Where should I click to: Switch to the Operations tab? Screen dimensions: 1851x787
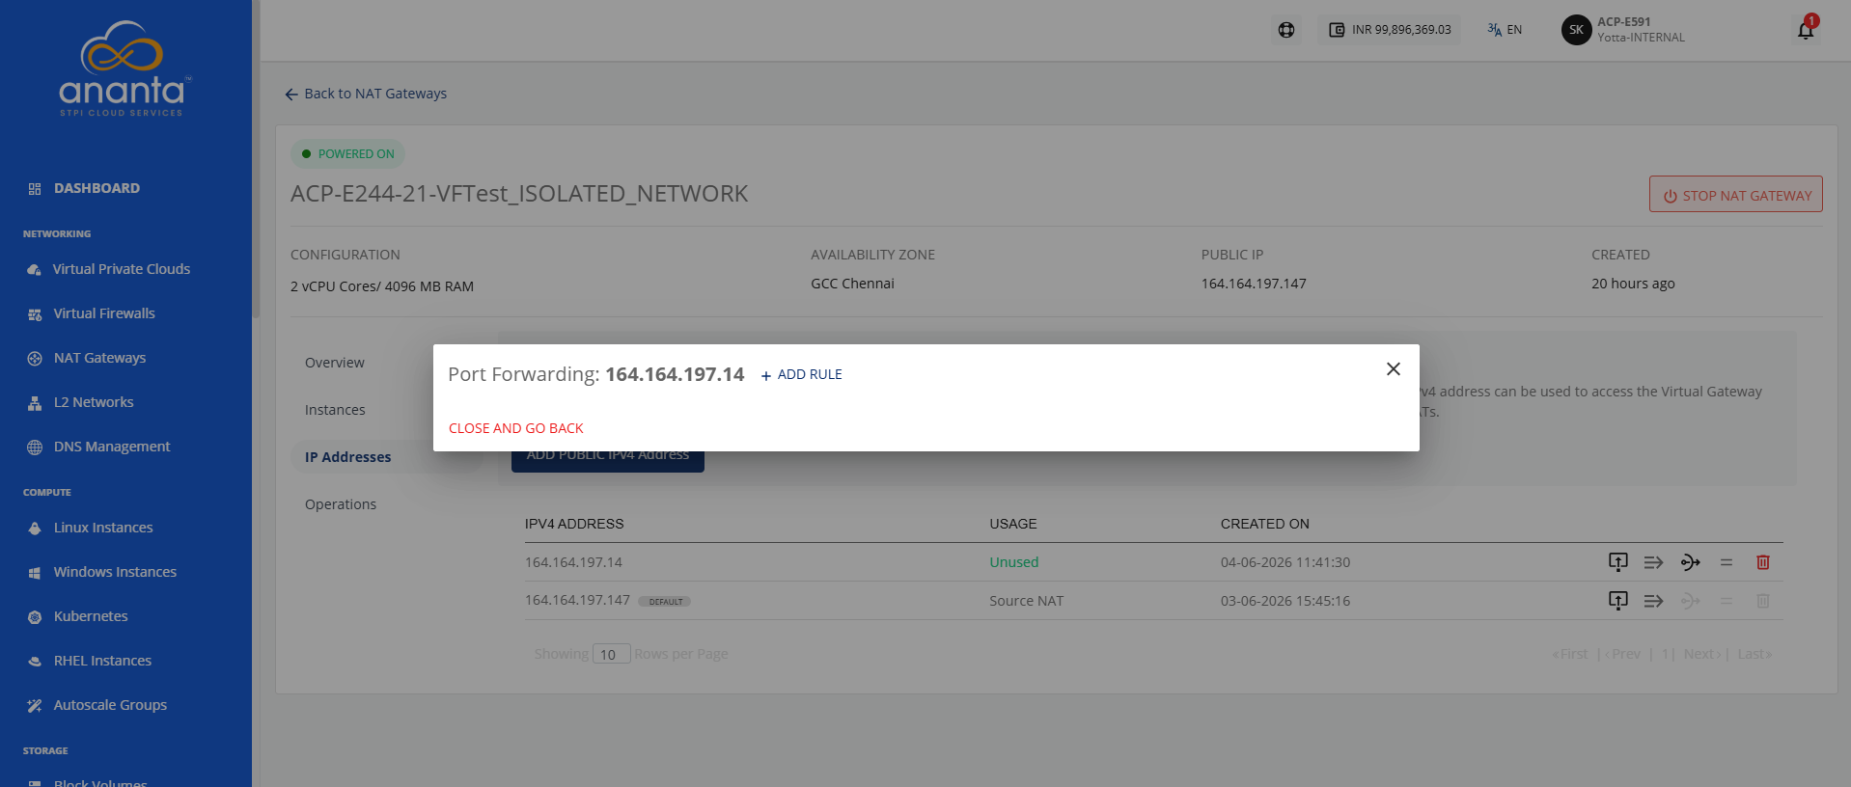click(341, 504)
